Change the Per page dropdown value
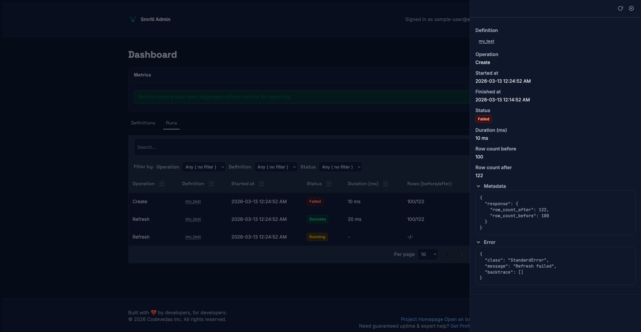The height and width of the screenshot is (332, 641). tap(428, 254)
